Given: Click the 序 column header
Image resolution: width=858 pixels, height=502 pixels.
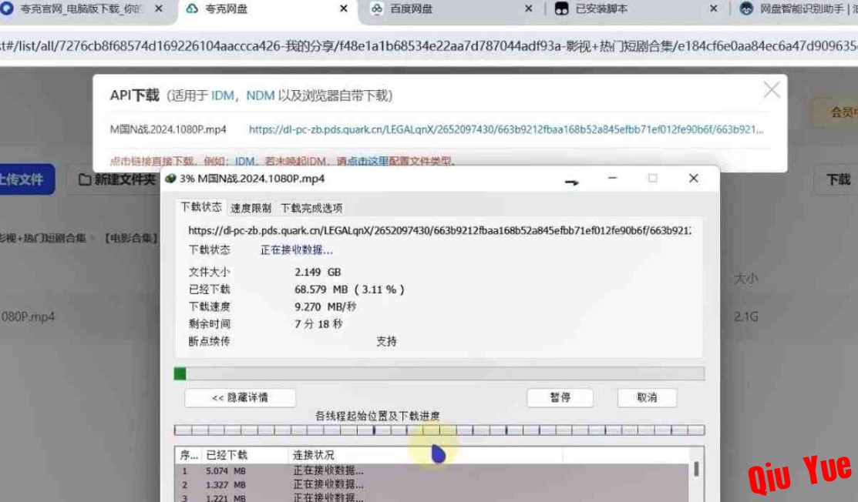Looking at the screenshot, I should (190, 455).
